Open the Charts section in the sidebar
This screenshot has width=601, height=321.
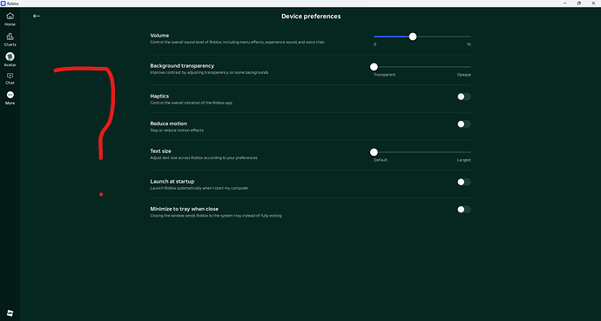(10, 39)
